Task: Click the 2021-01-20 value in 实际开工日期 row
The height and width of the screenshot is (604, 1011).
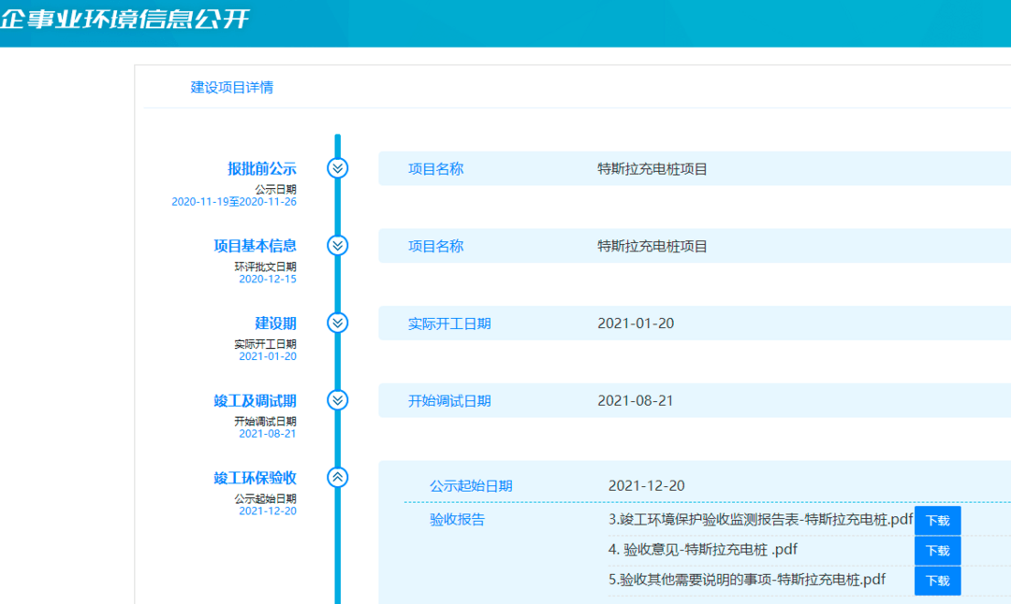Action: pyautogui.click(x=636, y=324)
